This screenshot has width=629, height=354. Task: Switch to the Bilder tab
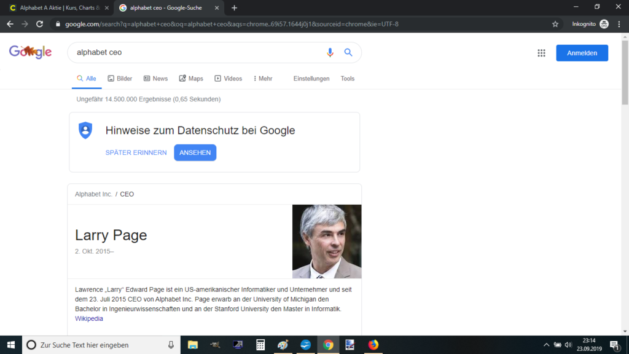click(120, 79)
